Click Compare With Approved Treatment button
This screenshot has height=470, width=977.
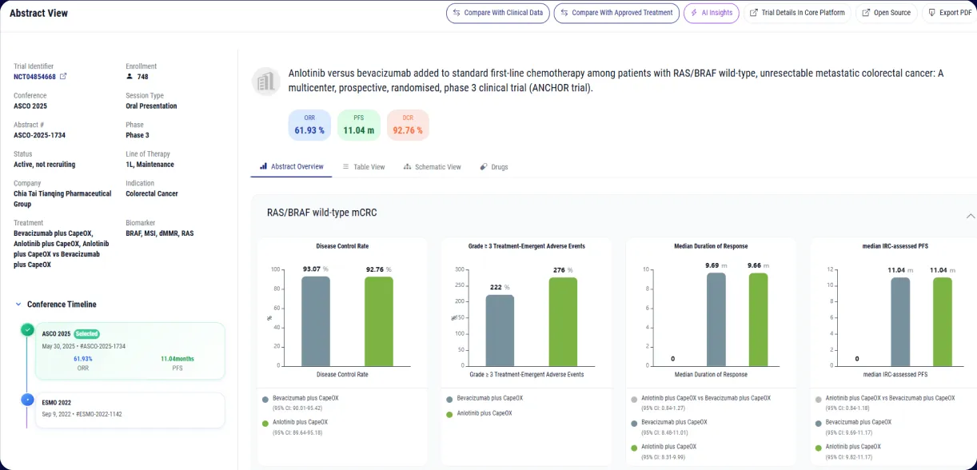[x=616, y=13]
